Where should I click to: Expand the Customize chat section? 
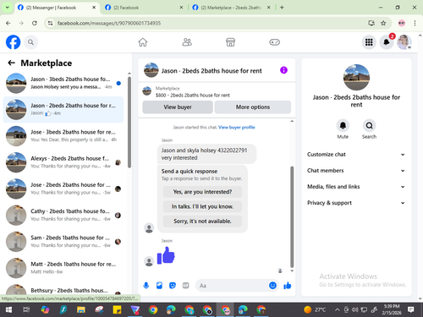(356, 155)
